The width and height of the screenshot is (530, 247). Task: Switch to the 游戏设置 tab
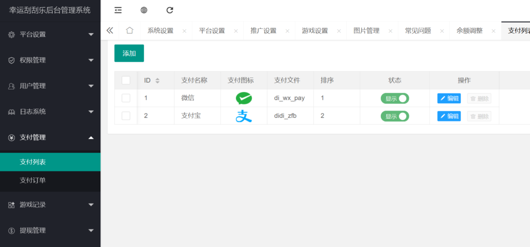[315, 30]
